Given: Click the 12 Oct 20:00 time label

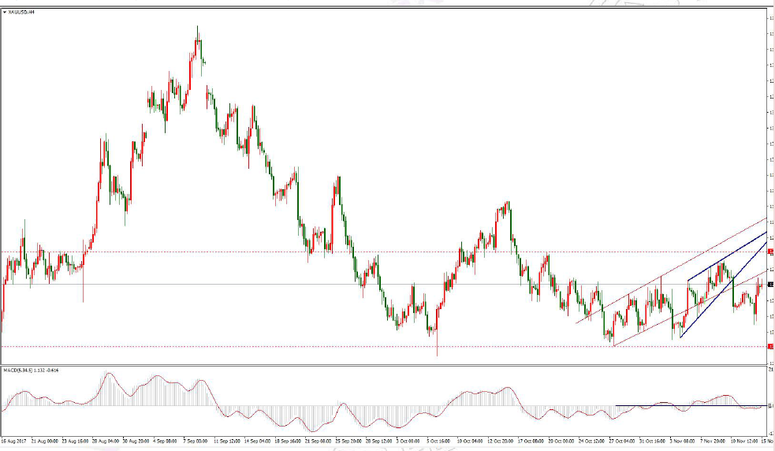Looking at the screenshot, I should [x=501, y=441].
